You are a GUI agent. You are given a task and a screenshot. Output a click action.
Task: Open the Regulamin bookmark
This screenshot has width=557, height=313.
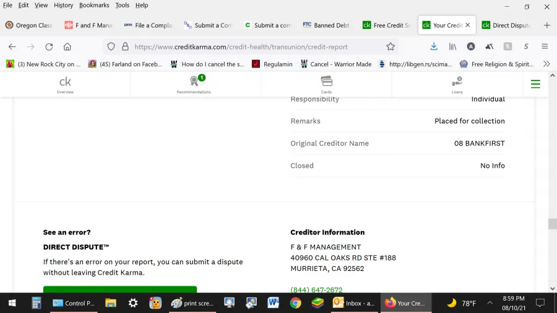[272, 64]
